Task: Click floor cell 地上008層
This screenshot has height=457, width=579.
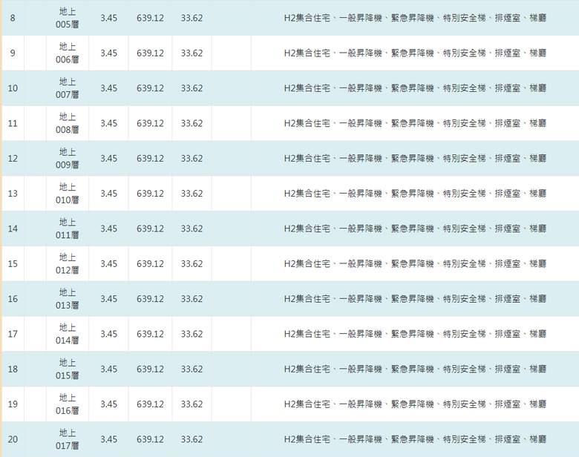Action: [68, 123]
